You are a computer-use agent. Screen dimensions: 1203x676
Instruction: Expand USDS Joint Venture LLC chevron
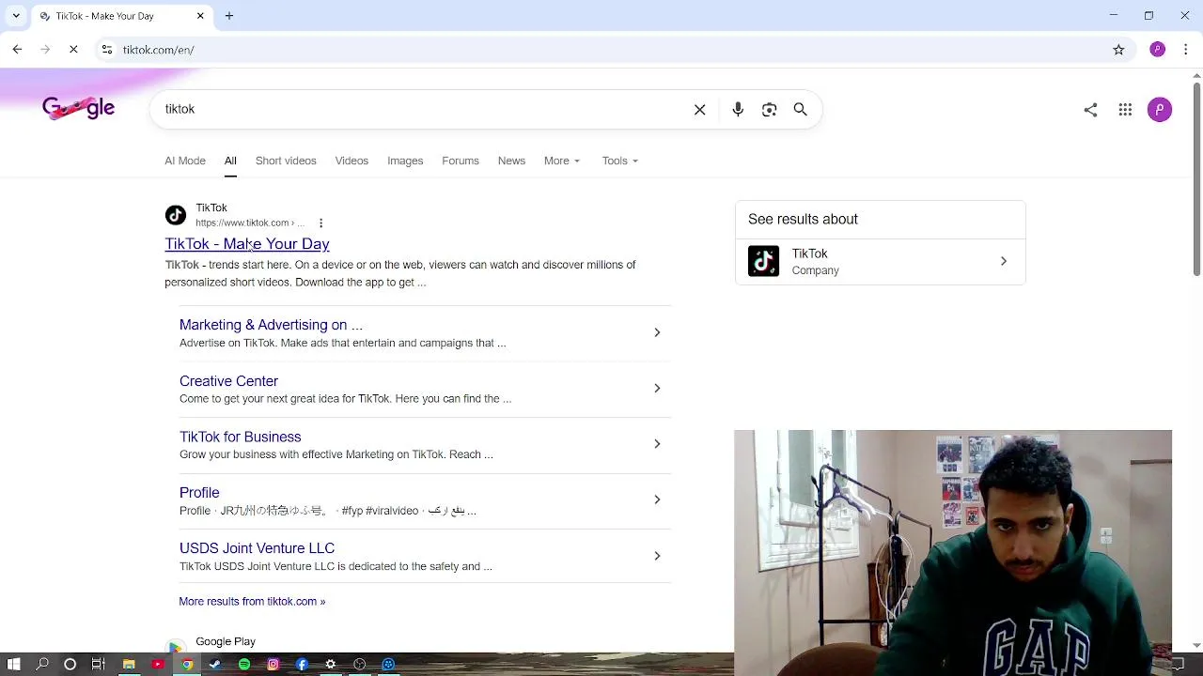pyautogui.click(x=657, y=556)
